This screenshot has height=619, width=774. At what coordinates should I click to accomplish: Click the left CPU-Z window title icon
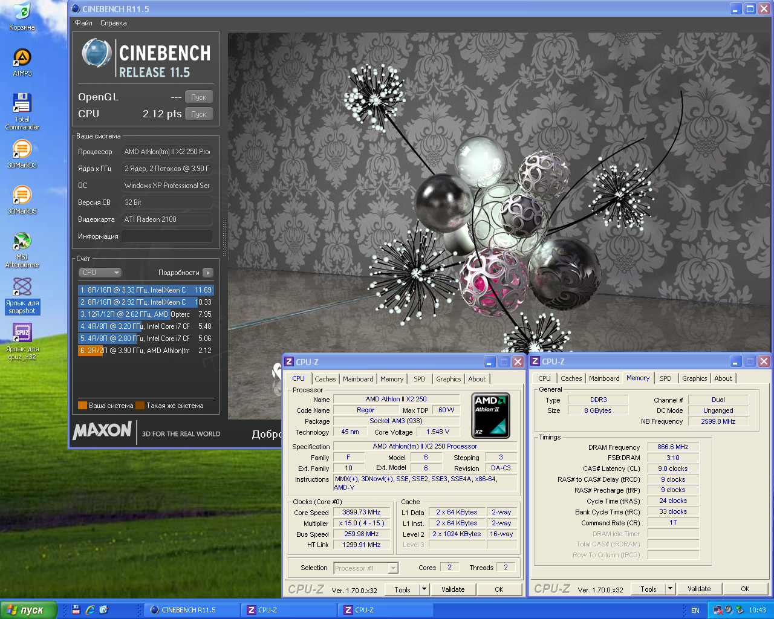click(289, 361)
